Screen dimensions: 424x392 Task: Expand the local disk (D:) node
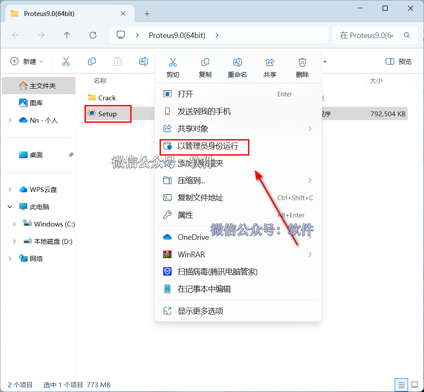click(x=14, y=241)
